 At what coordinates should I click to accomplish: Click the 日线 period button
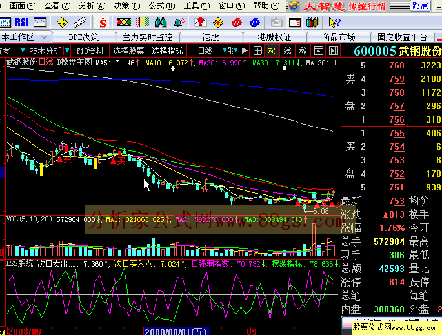pos(205,51)
